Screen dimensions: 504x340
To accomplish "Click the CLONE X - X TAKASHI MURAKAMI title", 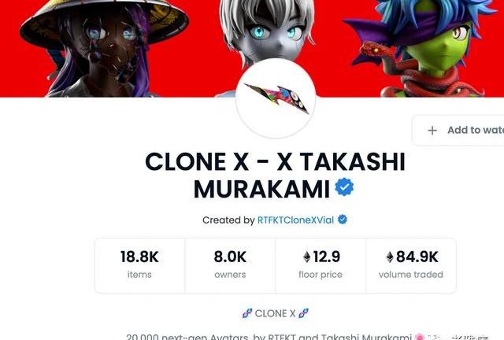I will [275, 176].
